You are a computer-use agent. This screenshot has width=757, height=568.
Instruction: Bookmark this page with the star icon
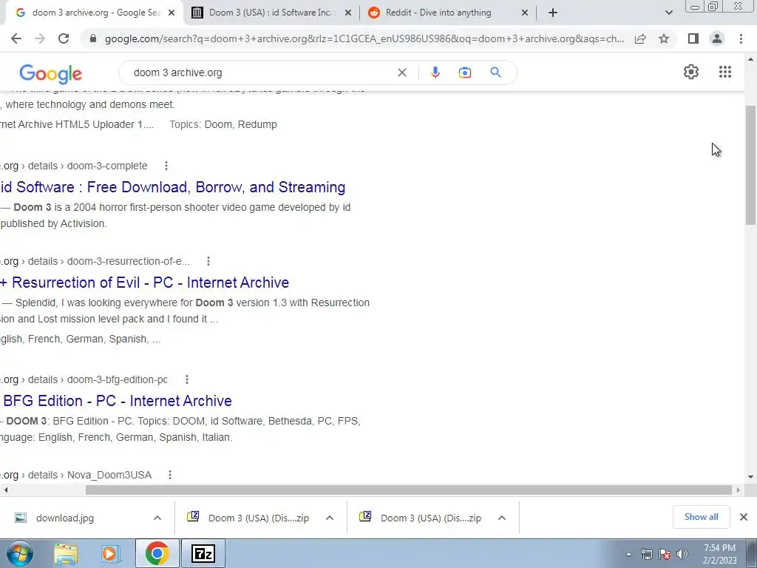[664, 38]
